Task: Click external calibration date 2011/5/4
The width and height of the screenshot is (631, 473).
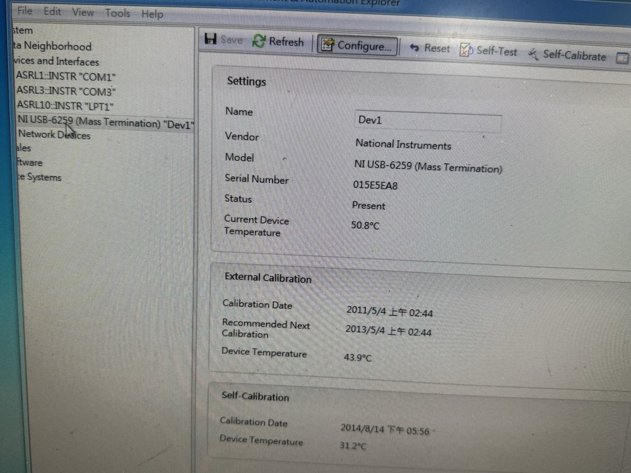Action: (x=389, y=312)
